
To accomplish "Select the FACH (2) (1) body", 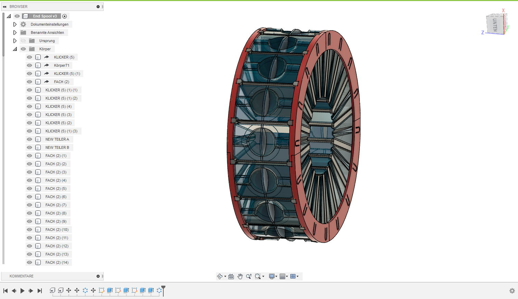I will tap(56, 156).
